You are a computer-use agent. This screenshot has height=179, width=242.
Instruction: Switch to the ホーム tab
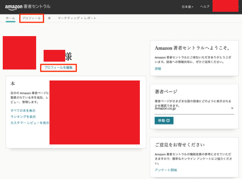pos(10,18)
